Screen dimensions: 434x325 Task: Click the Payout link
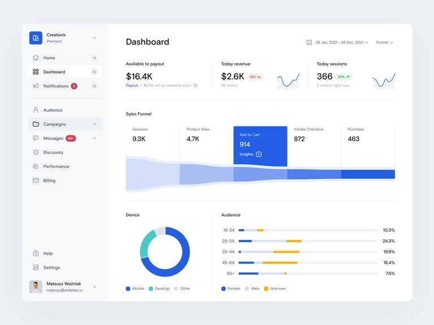tap(132, 86)
